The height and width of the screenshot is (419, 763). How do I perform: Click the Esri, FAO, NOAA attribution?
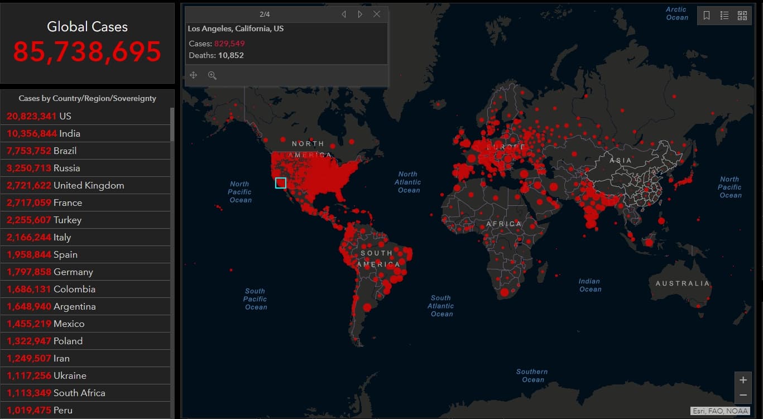tap(721, 411)
